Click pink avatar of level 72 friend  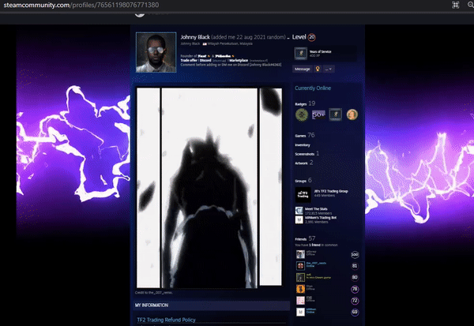click(x=300, y=300)
